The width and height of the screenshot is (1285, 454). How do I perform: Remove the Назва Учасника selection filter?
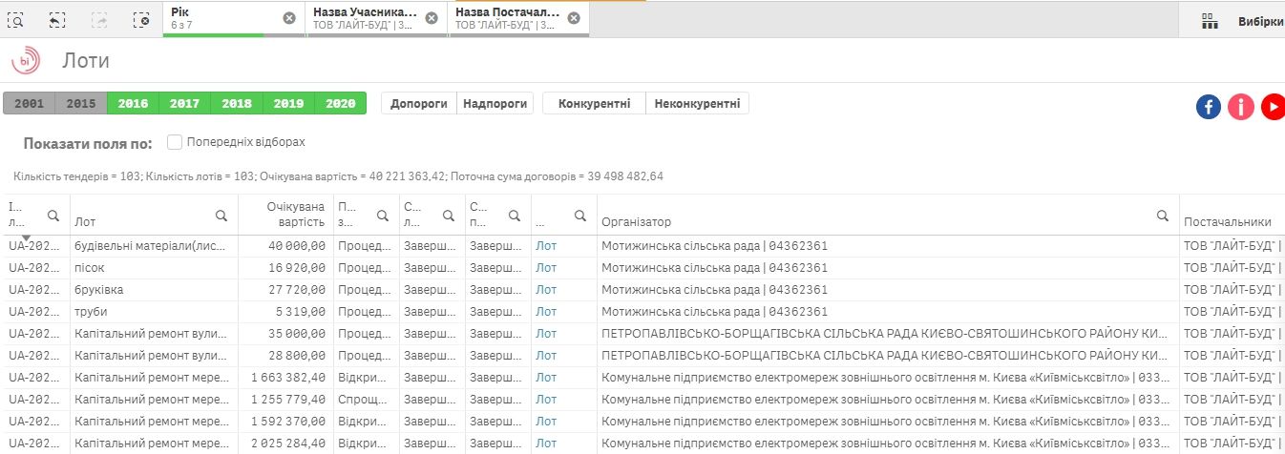click(x=432, y=18)
